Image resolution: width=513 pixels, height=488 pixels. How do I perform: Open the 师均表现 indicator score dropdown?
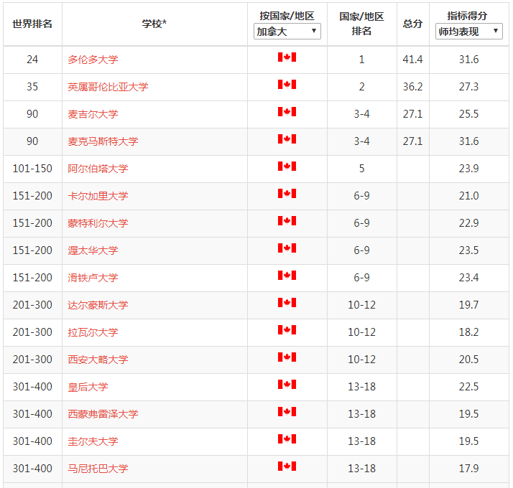(469, 32)
